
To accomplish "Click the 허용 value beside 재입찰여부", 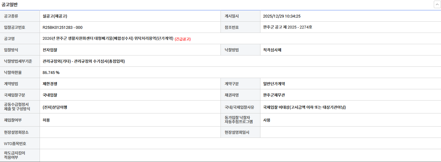I will pyautogui.click(x=46, y=120).
